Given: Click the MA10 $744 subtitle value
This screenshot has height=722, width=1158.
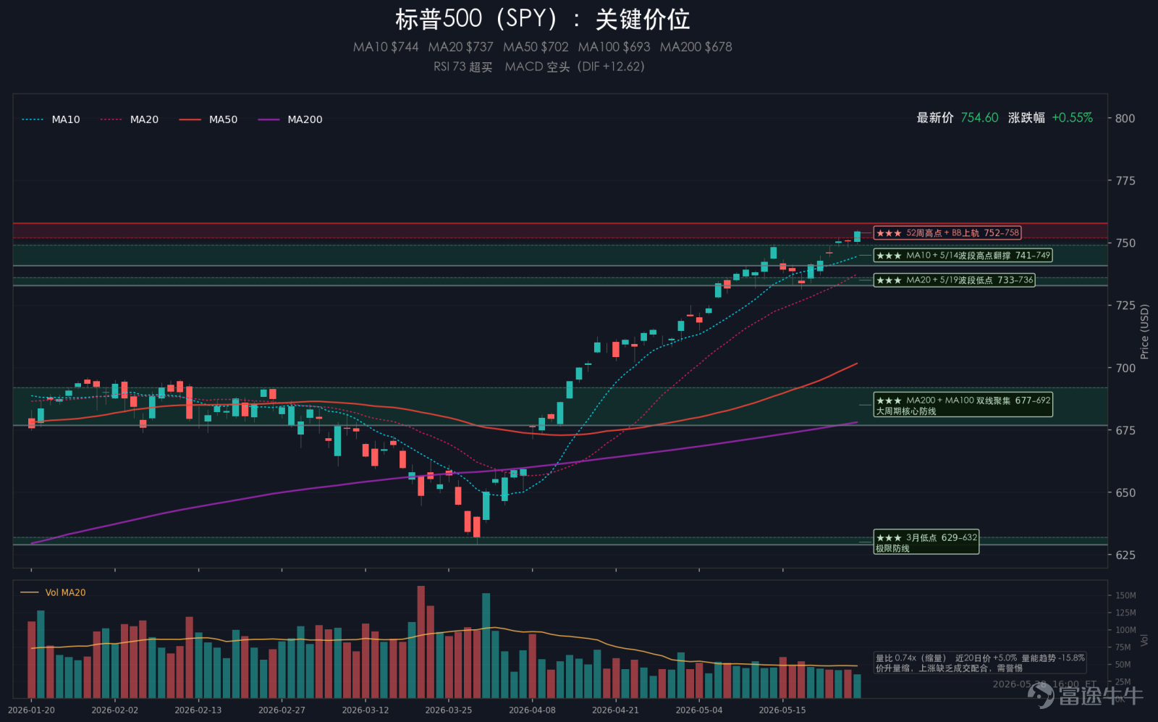Looking at the screenshot, I should 386,47.
